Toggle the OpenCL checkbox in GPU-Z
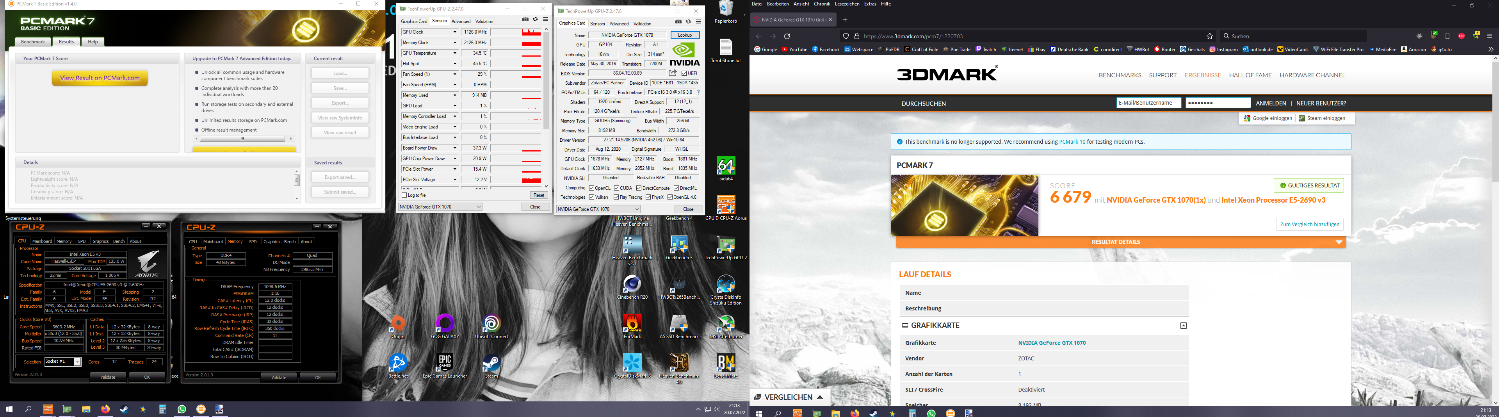The image size is (1499, 417). pos(591,188)
